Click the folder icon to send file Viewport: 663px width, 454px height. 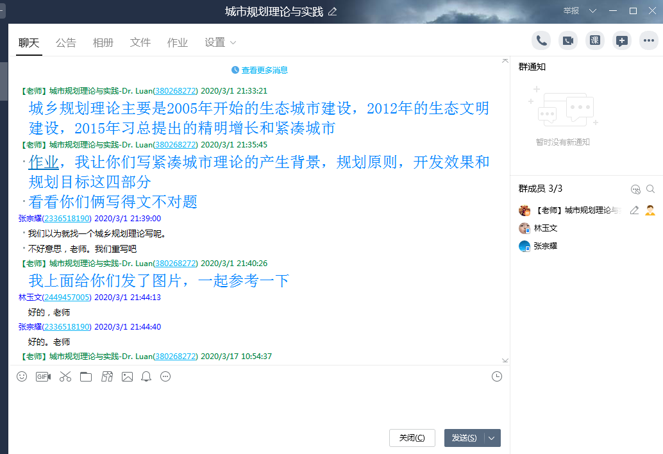click(x=86, y=377)
